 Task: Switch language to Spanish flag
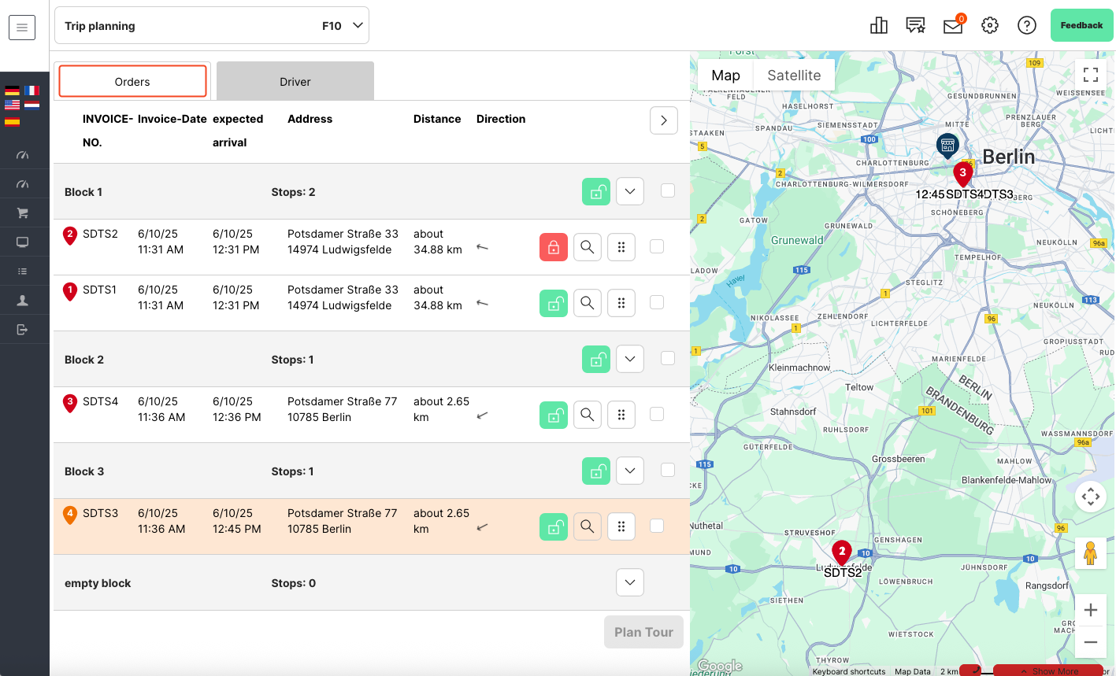click(12, 121)
